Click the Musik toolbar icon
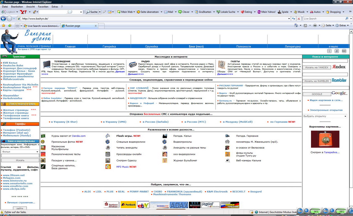 [x=295, y=12]
